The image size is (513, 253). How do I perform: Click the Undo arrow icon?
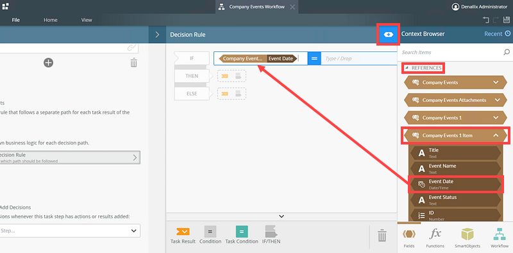click(x=486, y=20)
